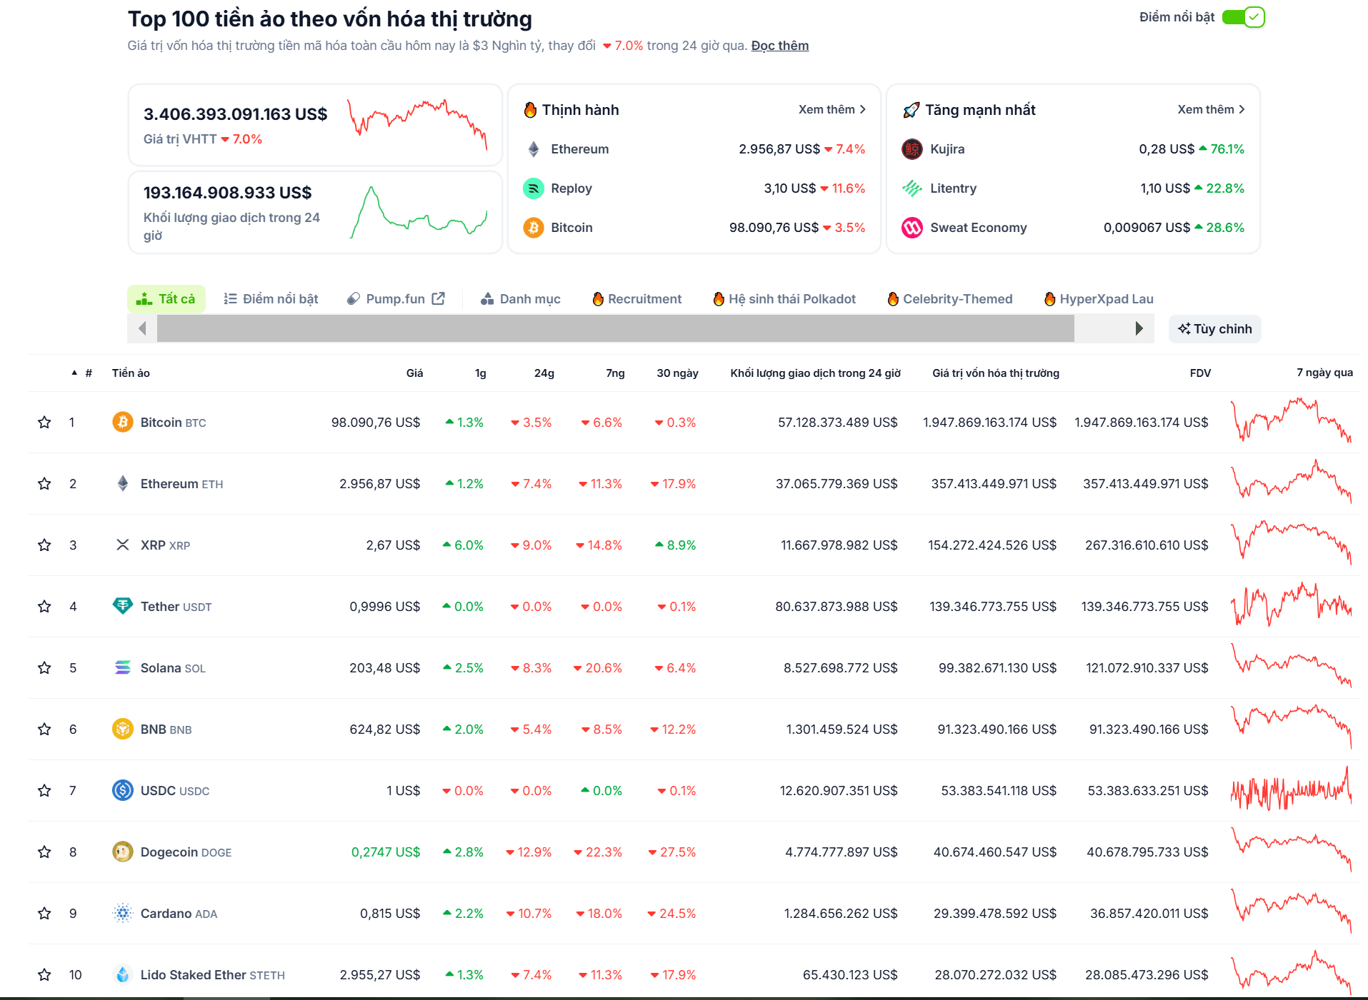Sort by 1g column header
Image resolution: width=1368 pixels, height=1000 pixels.
click(x=481, y=373)
